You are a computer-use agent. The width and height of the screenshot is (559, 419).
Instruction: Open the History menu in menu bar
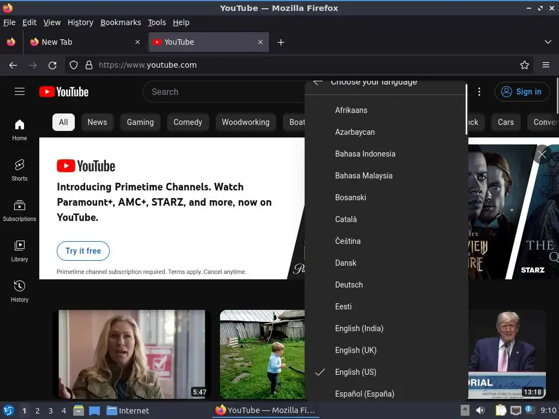(x=81, y=22)
